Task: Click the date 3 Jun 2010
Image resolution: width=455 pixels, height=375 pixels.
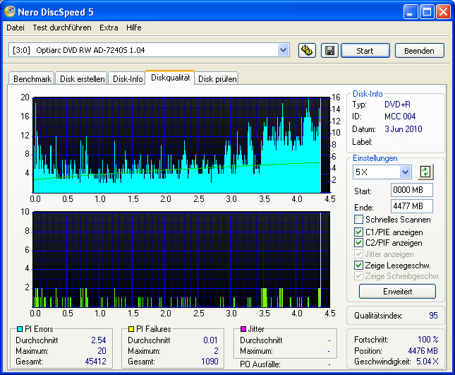Action: [404, 129]
